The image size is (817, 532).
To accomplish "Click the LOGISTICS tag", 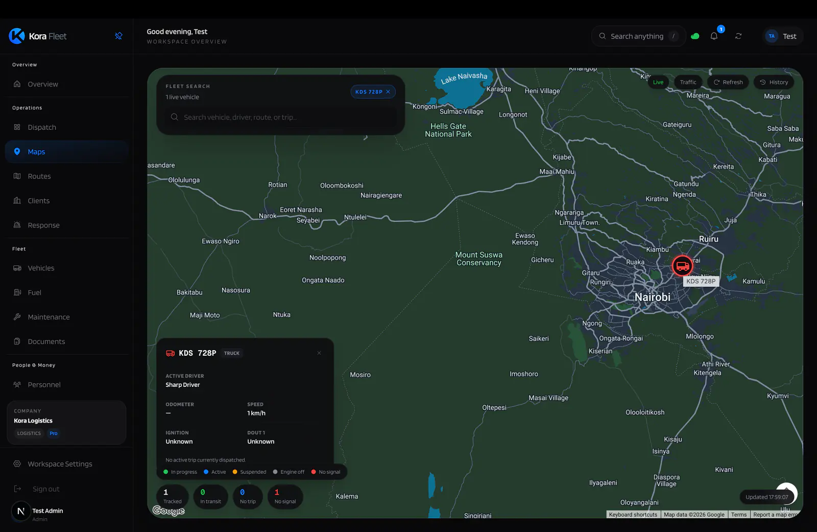I will pos(29,433).
